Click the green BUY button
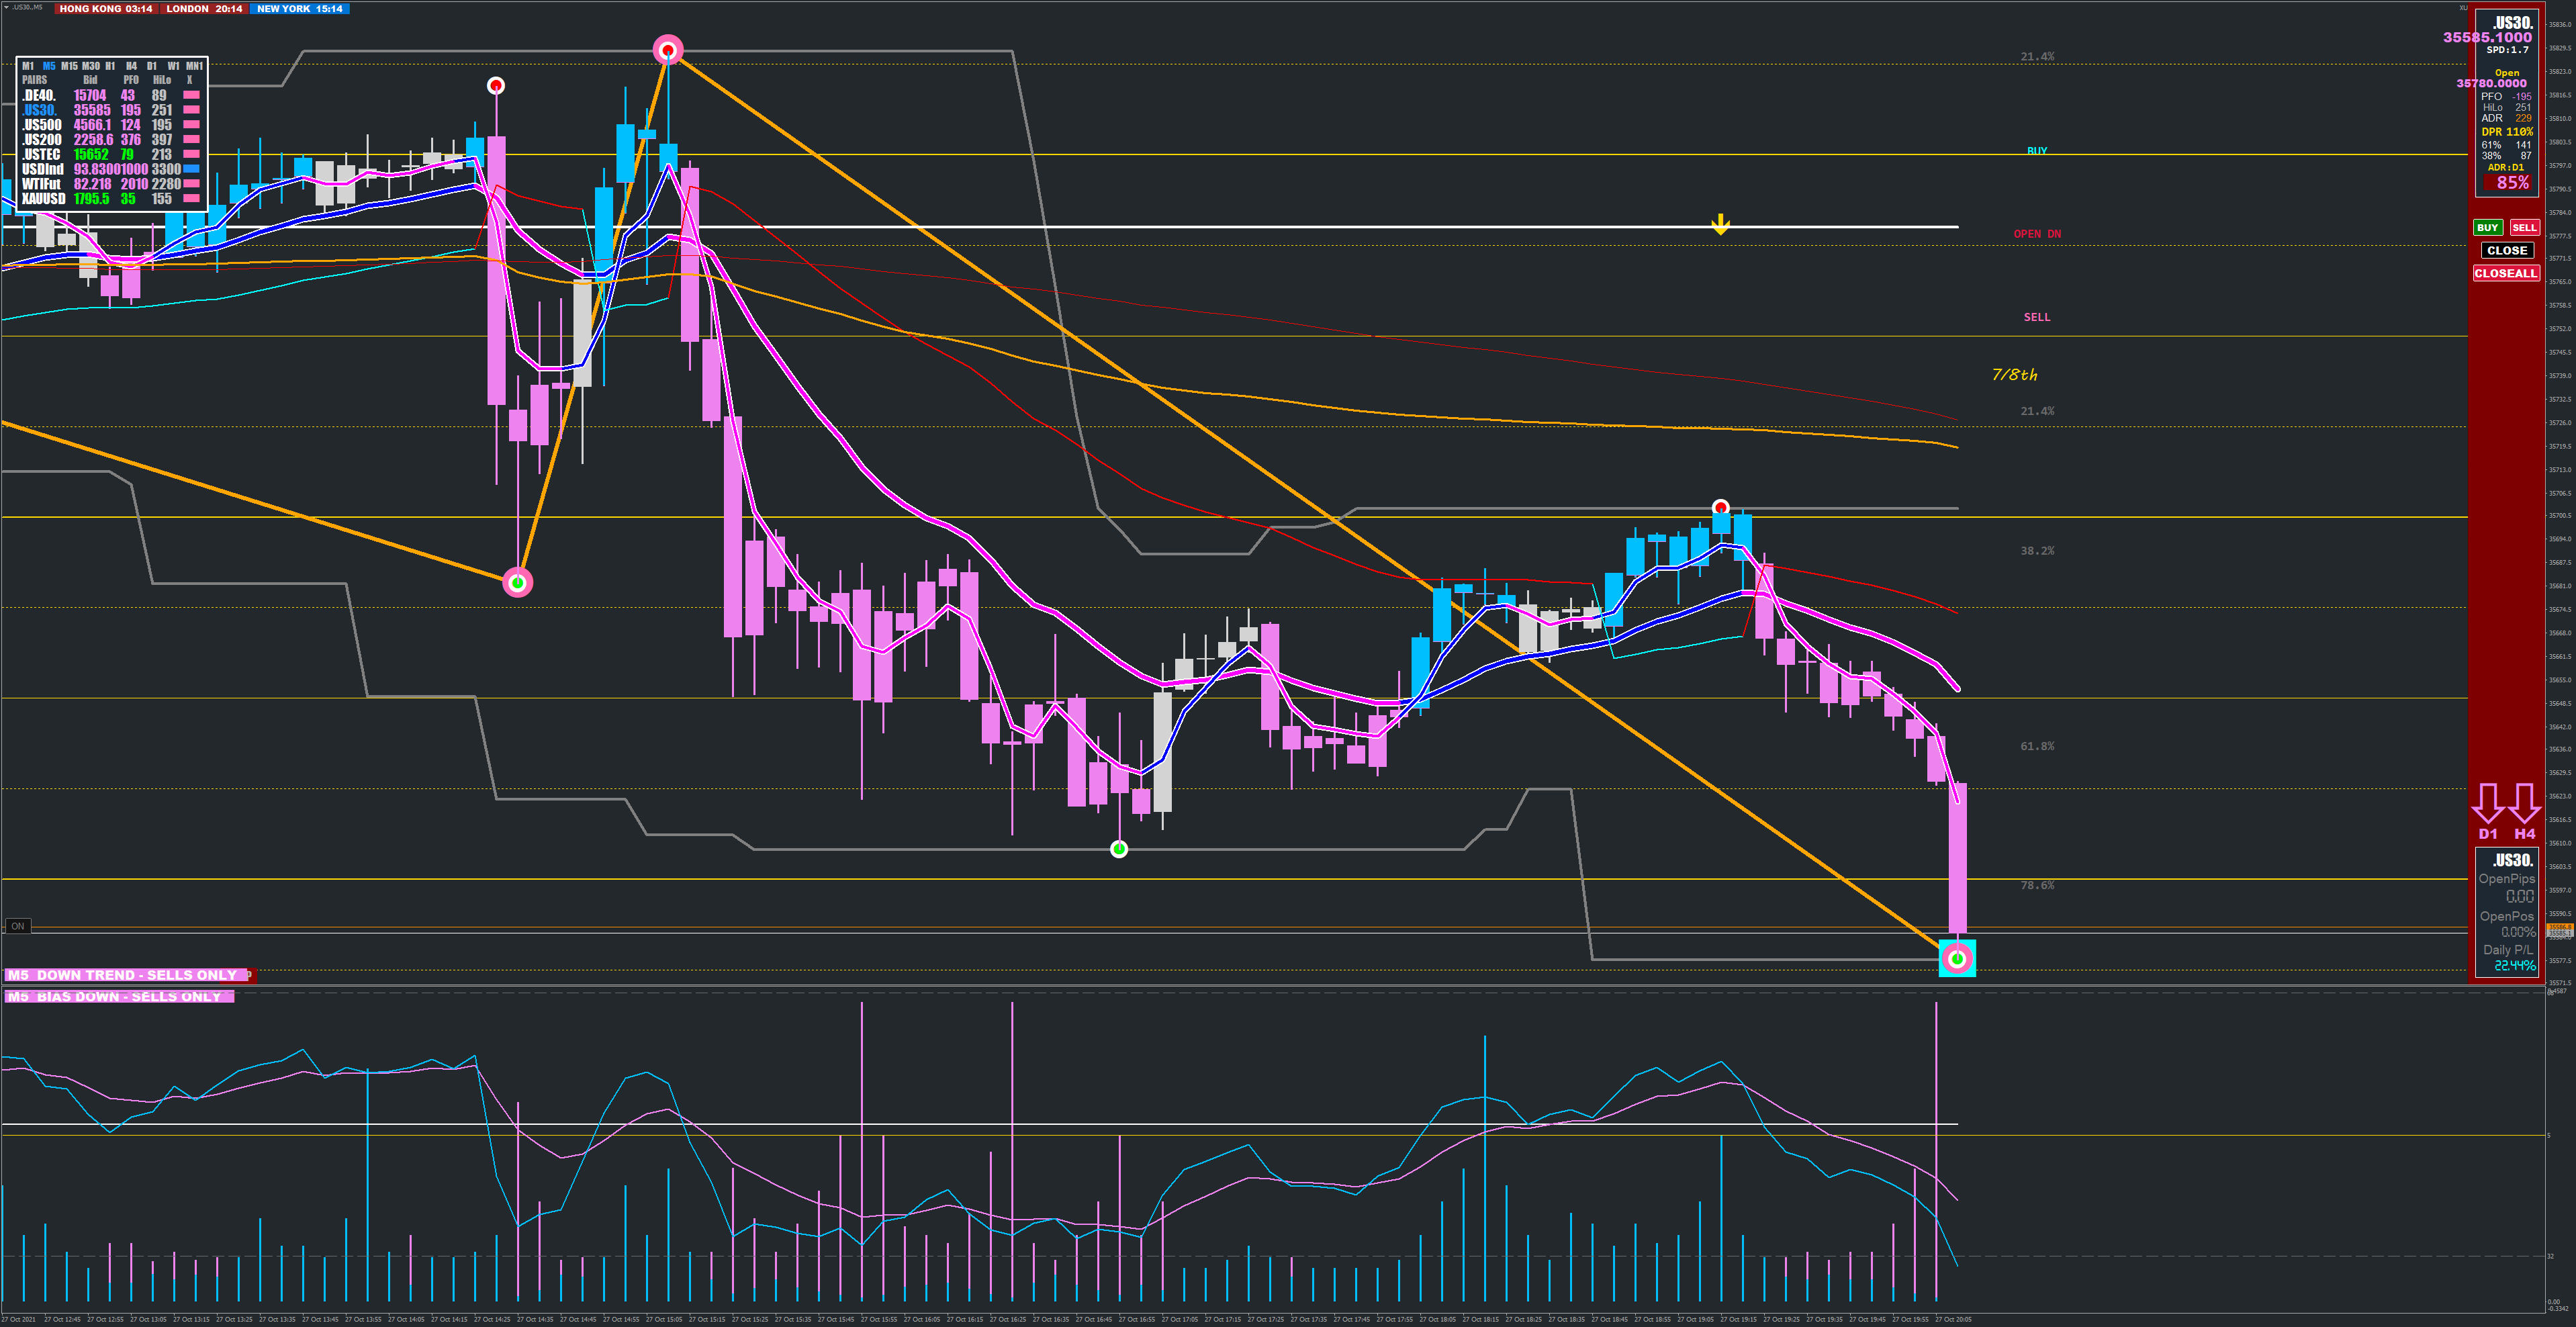This screenshot has height=1327, width=2576. (x=2487, y=228)
